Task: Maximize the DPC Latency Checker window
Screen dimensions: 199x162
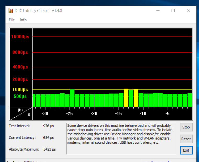Action: [173, 11]
